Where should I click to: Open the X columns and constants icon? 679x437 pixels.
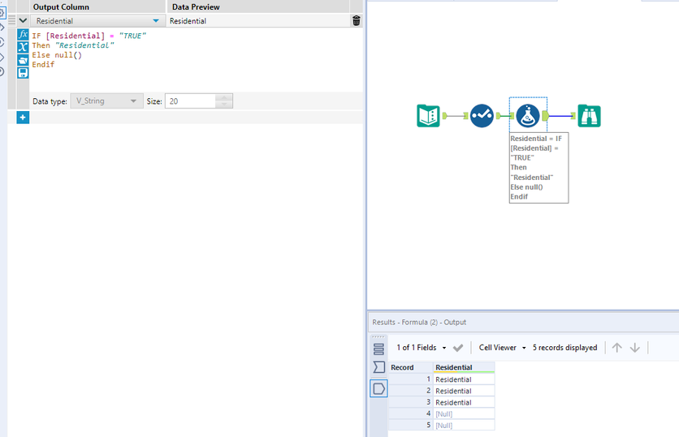[x=23, y=47]
